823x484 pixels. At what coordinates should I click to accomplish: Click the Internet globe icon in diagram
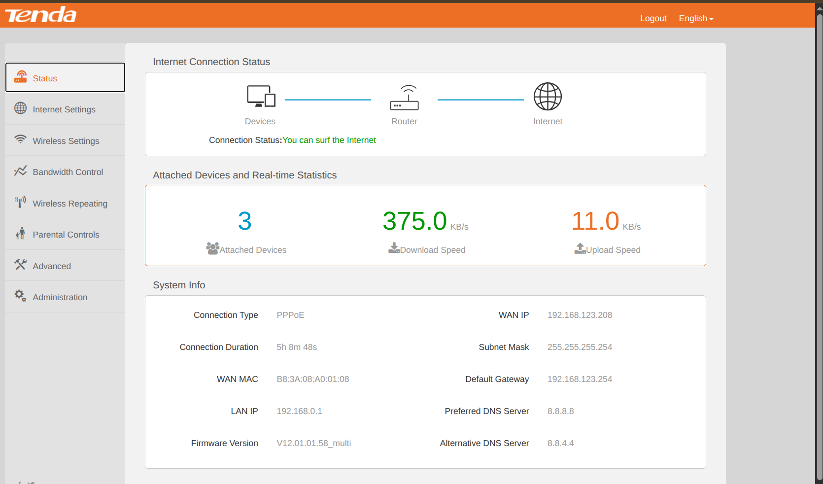[548, 96]
